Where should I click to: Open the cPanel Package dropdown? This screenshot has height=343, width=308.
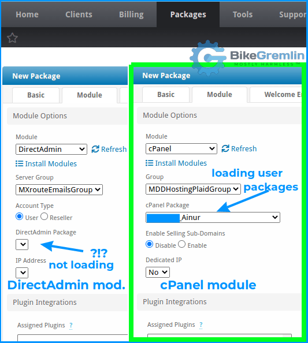213,218
